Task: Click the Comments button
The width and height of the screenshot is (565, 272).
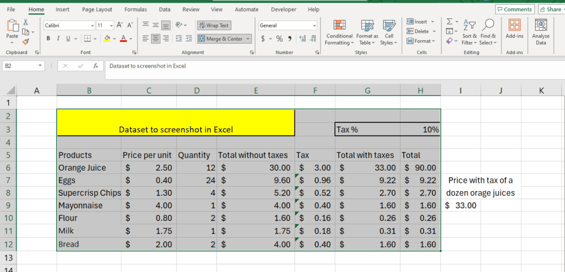Action: (x=515, y=9)
